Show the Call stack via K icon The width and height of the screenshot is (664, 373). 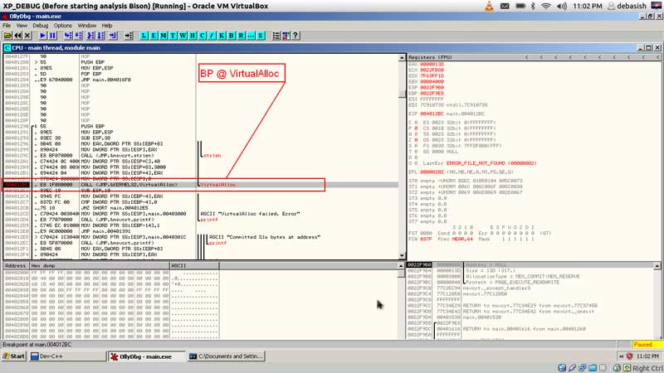tap(222, 36)
